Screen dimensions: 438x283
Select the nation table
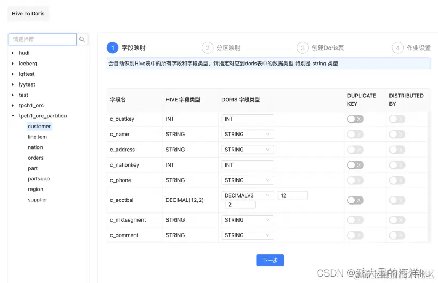tap(35, 147)
